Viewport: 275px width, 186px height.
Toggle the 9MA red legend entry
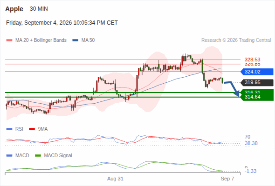tap(38, 129)
